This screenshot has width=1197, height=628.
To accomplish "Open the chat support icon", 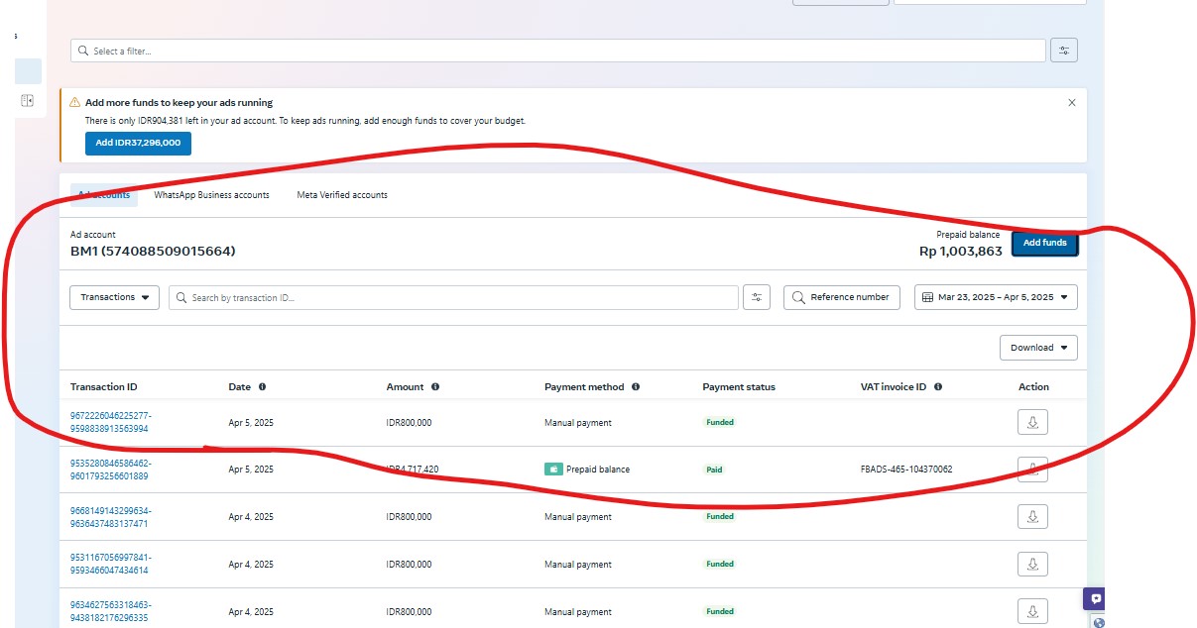I will point(1095,598).
